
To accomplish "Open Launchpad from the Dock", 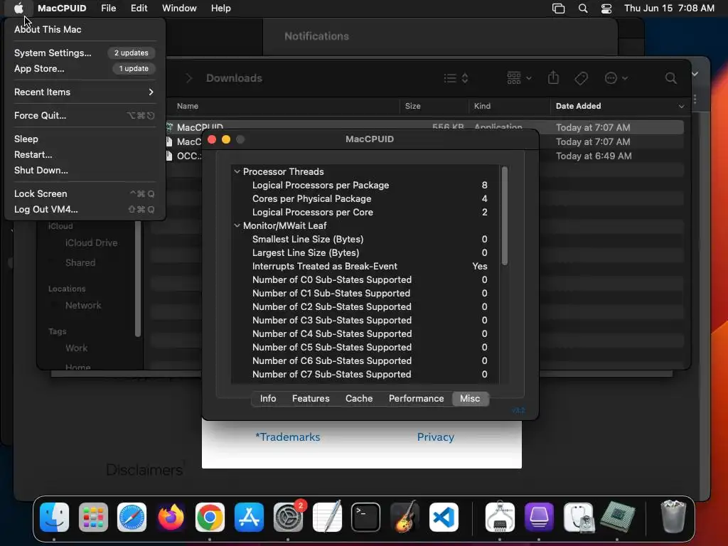I will pyautogui.click(x=93, y=517).
